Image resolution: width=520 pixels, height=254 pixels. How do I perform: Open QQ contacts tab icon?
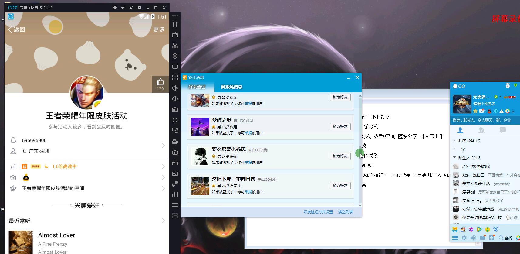(460, 130)
